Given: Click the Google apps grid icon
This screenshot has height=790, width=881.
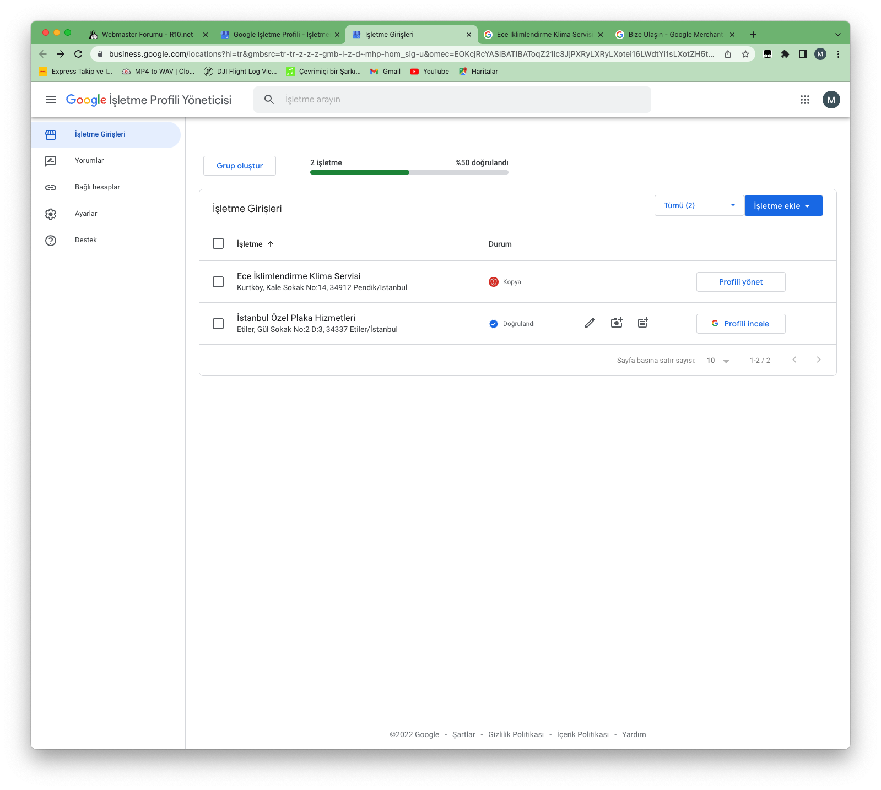Looking at the screenshot, I should click(805, 100).
